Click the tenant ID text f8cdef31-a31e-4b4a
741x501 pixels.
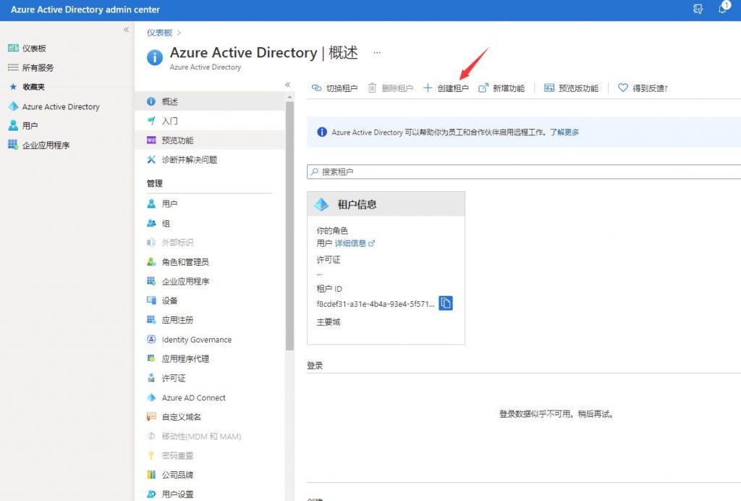[376, 304]
